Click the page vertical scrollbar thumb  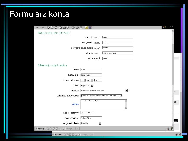[x=173, y=64]
